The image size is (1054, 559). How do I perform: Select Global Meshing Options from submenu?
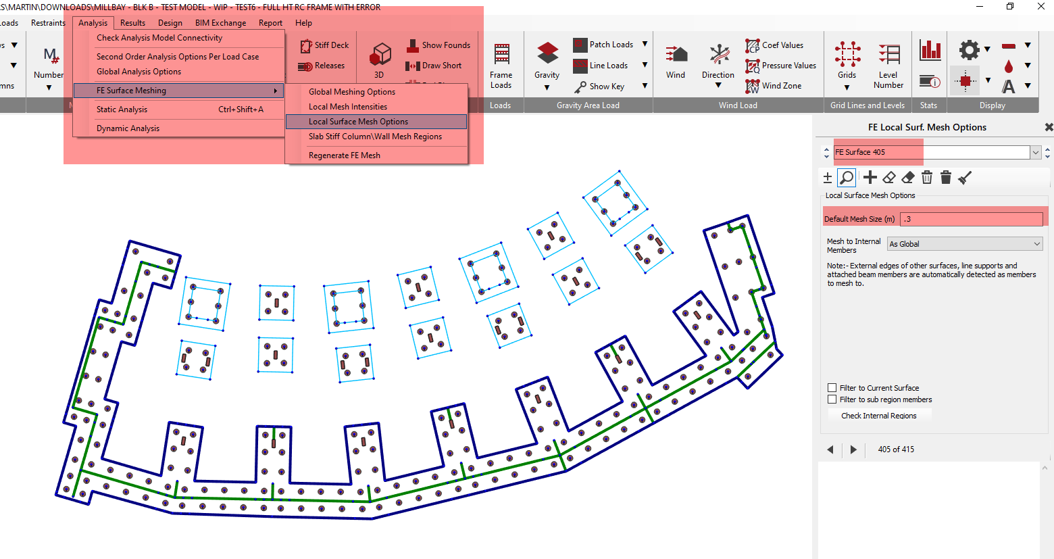(376, 92)
